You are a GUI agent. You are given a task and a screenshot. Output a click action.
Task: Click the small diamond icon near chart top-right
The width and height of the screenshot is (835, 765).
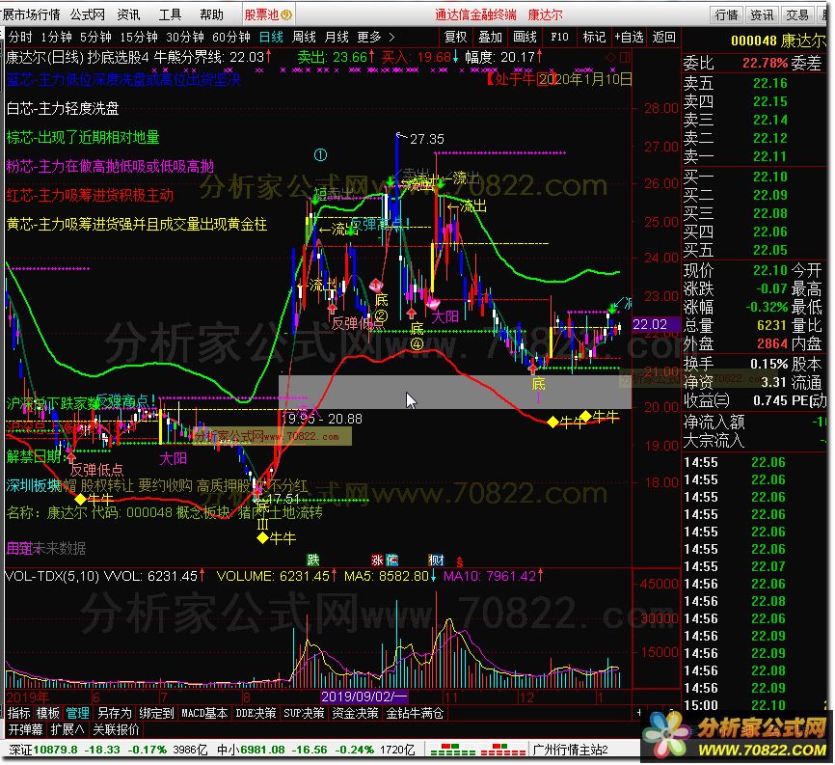(610, 57)
